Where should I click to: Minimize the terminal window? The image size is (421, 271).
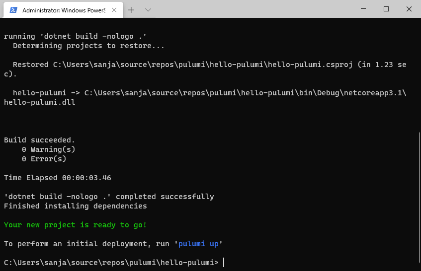coord(363,9)
